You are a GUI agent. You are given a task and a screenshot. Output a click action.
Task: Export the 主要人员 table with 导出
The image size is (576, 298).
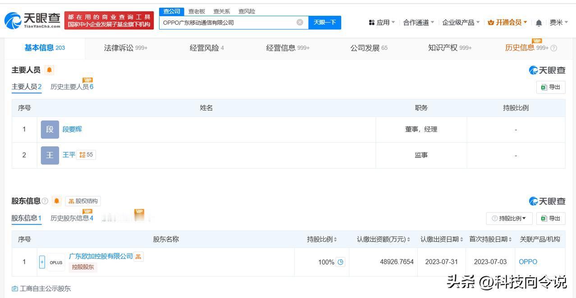tap(551, 87)
